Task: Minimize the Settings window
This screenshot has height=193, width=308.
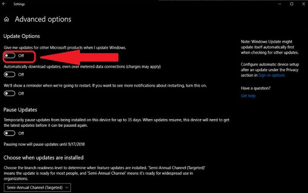Action: pos(280,4)
